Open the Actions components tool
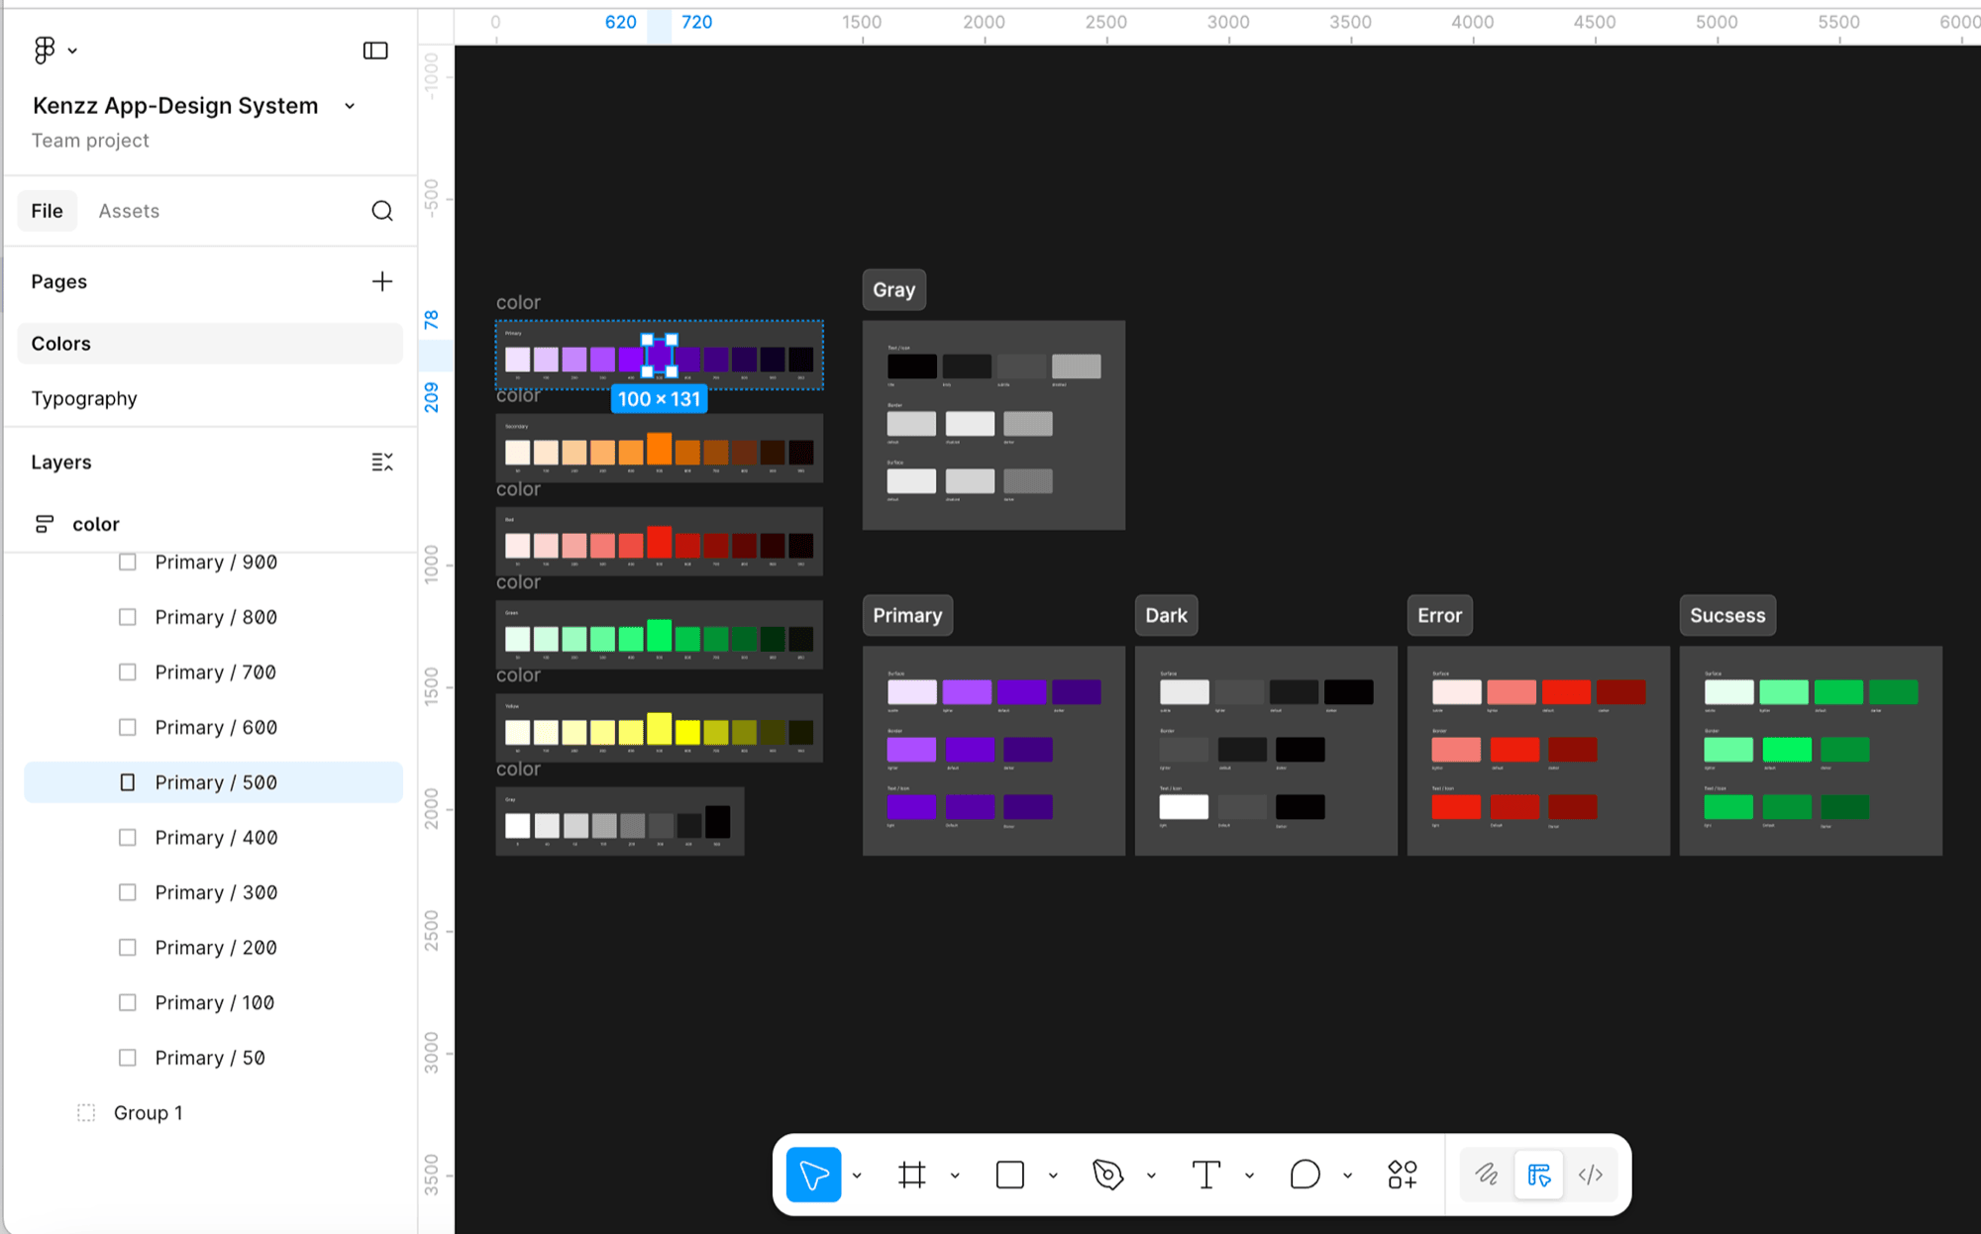 (1403, 1175)
